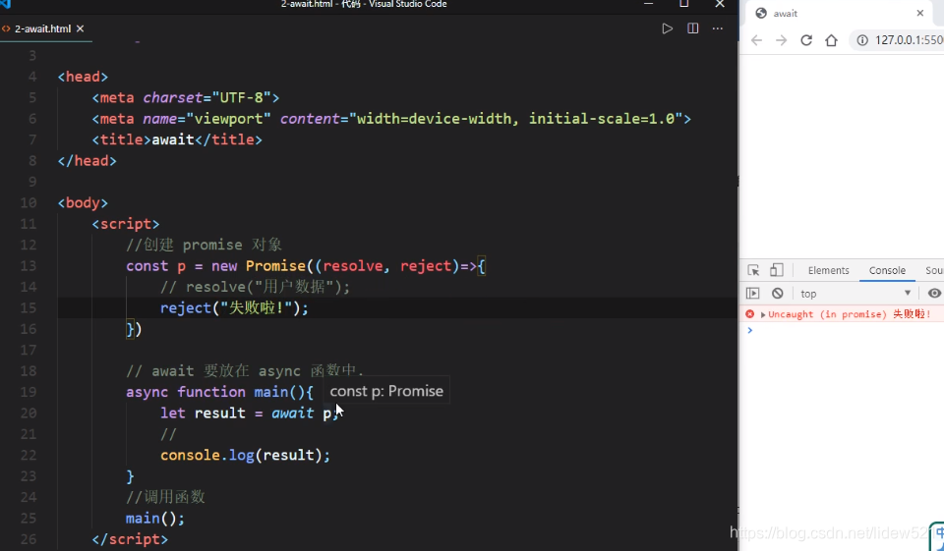Click line number 20 in the gutter
Viewport: 944px width, 551px height.
point(29,413)
